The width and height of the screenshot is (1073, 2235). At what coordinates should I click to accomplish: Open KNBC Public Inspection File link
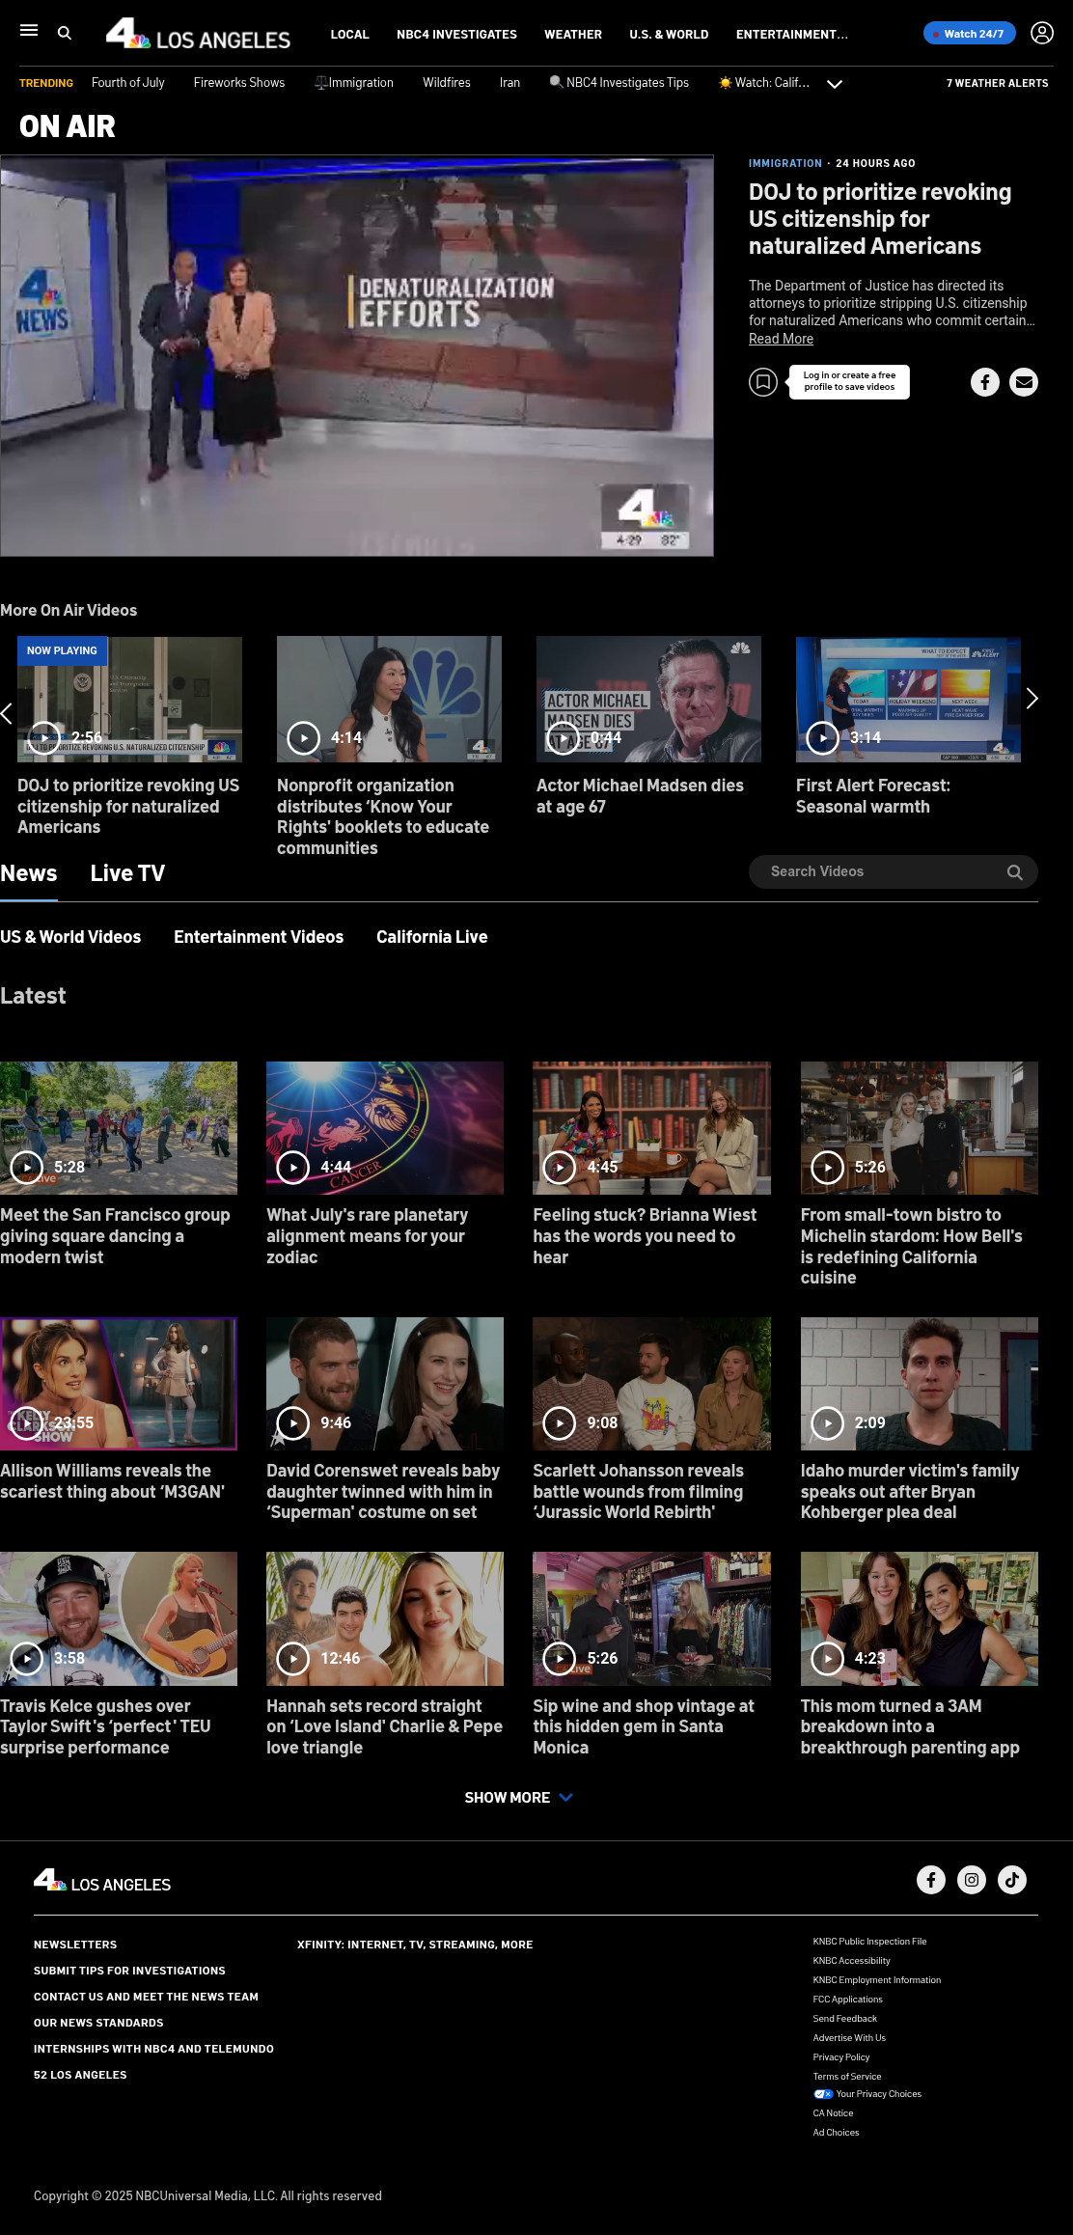coord(869,1942)
